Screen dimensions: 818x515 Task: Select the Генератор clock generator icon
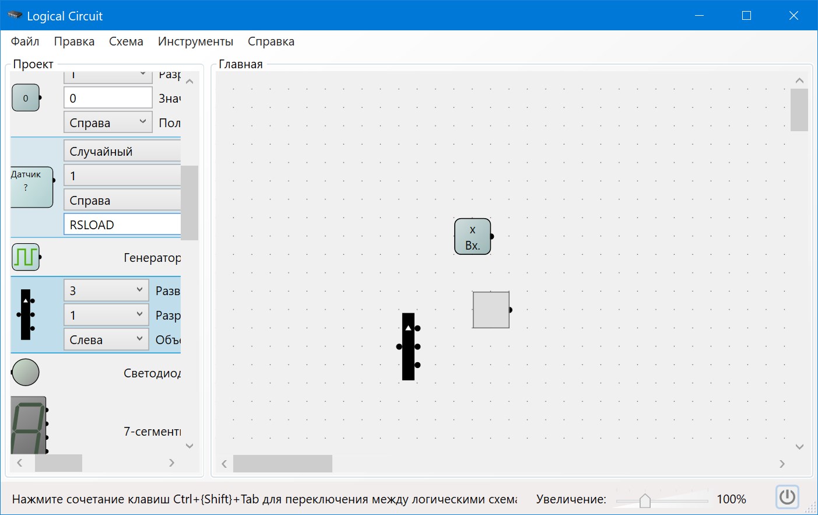tap(25, 256)
